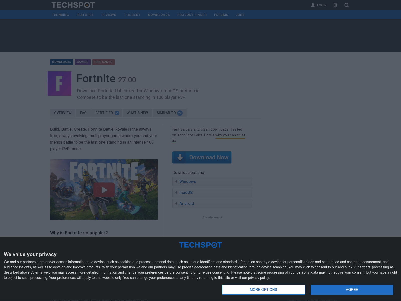401x301 pixels.
Task: Open Downloads in the navigation bar
Action: [159, 15]
